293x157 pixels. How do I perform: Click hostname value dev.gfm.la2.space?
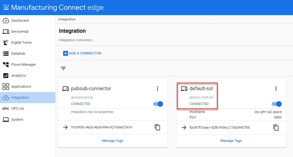[268, 112]
